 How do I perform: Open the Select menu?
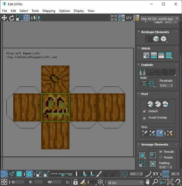[24, 11]
